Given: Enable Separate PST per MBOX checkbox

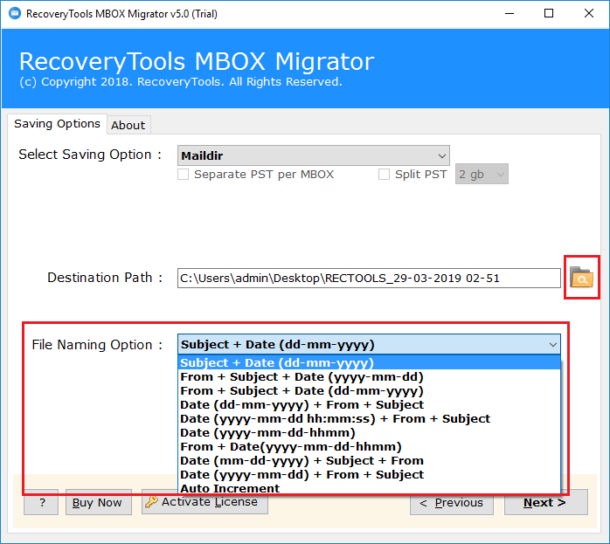Looking at the screenshot, I should pyautogui.click(x=183, y=174).
